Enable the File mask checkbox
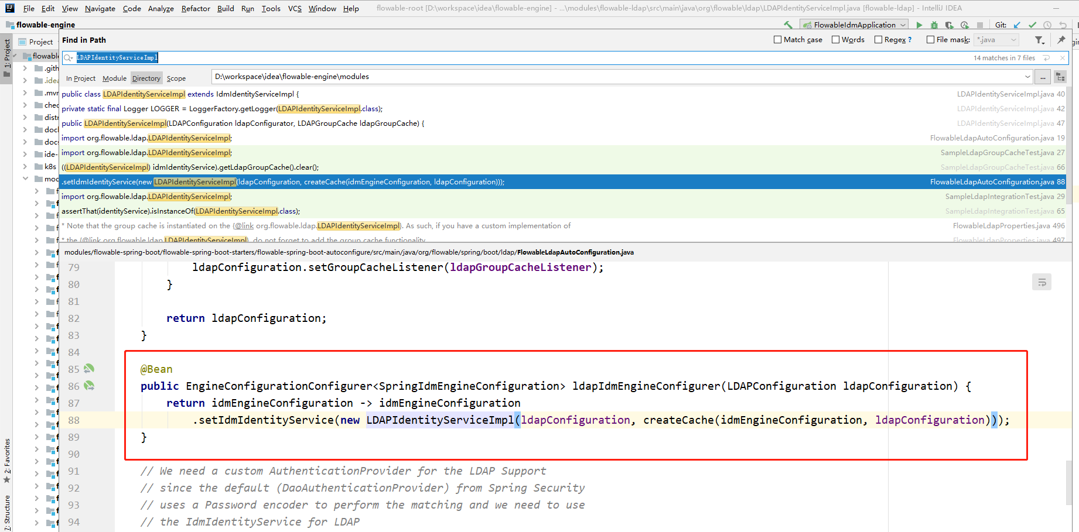This screenshot has height=532, width=1079. pos(930,40)
